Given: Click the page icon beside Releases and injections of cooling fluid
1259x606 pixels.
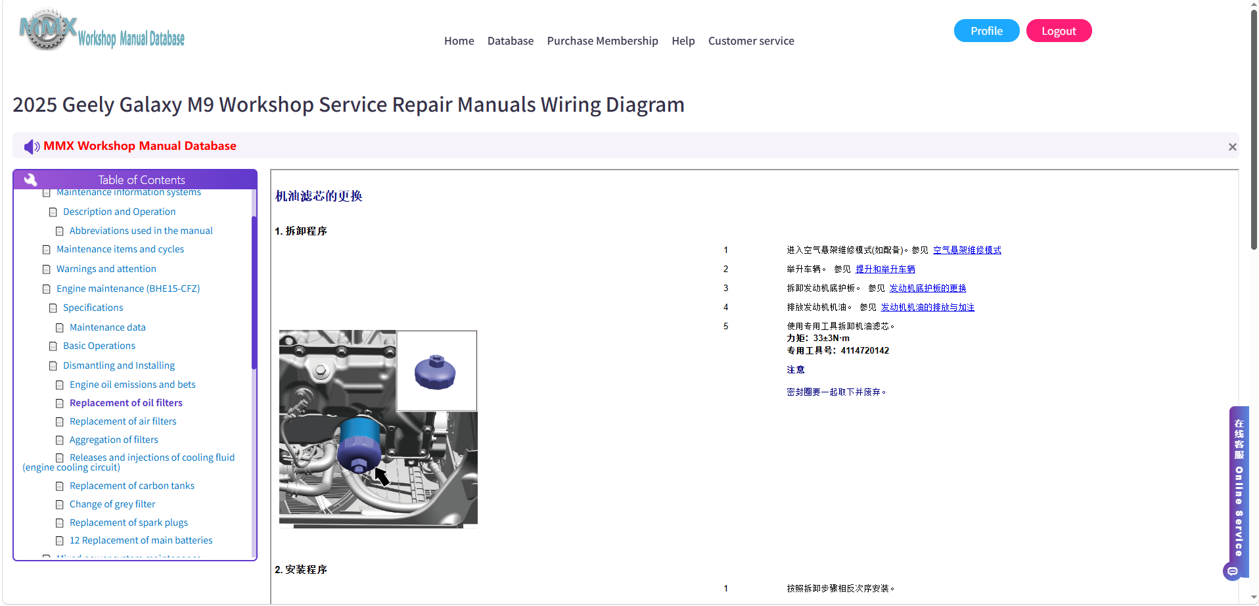Looking at the screenshot, I should tap(60, 458).
